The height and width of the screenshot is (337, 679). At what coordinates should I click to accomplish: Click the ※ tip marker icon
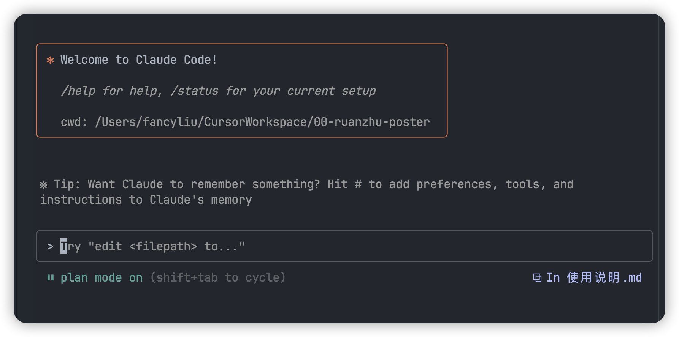click(x=44, y=185)
